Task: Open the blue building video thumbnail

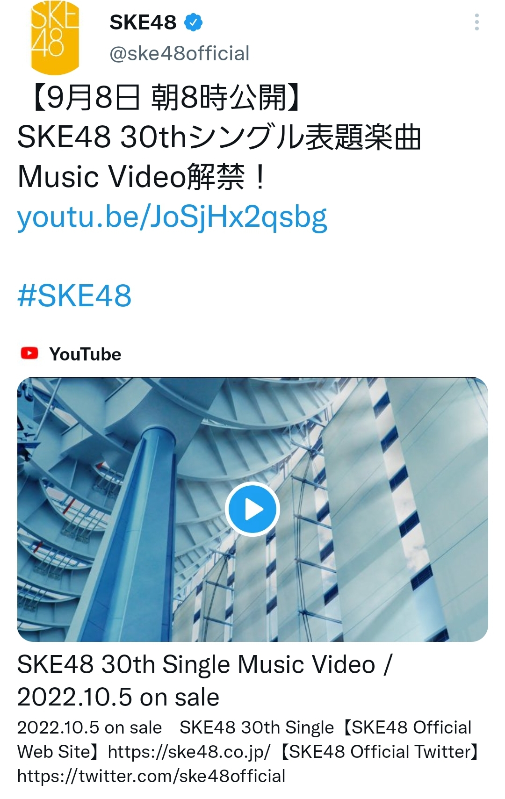Action: pyautogui.click(x=252, y=509)
